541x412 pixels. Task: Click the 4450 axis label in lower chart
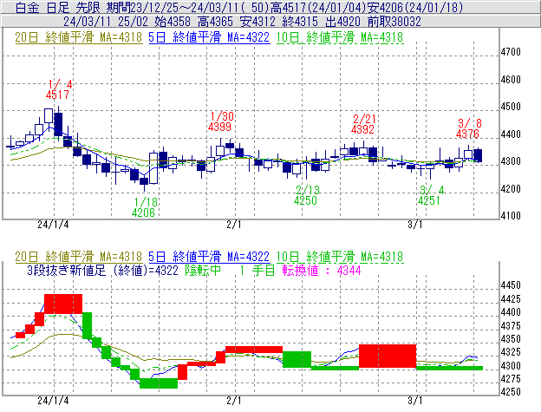point(512,285)
